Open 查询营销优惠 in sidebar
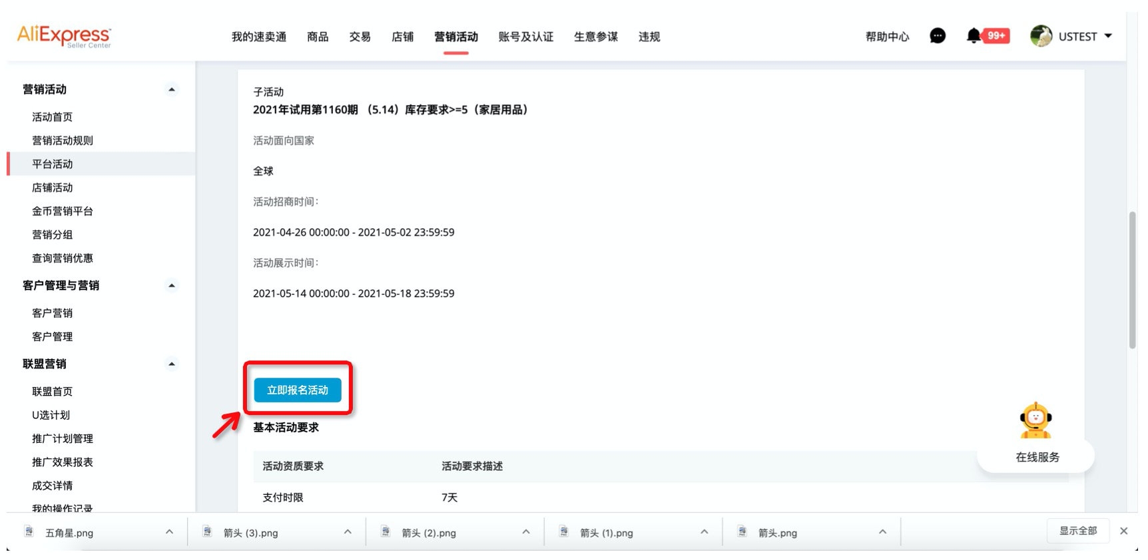The height and width of the screenshot is (560, 1148). (x=63, y=258)
